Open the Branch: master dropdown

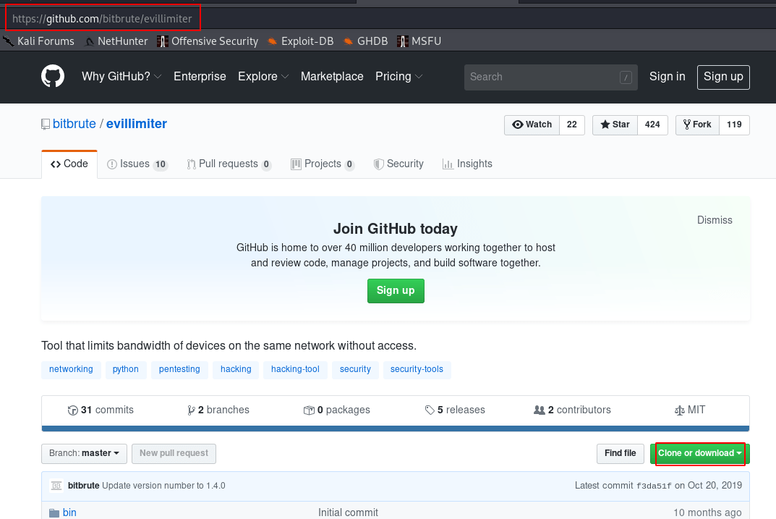point(84,454)
